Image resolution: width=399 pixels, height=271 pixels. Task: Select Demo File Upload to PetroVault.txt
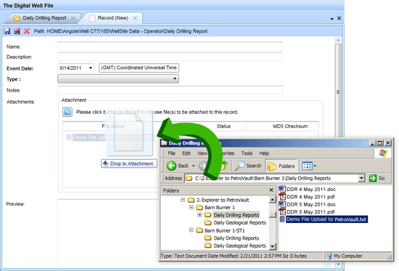[326, 219]
